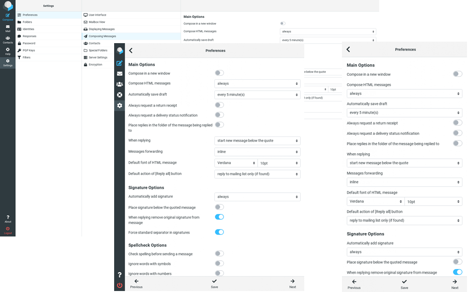Click the Encryption section lock icon
468x292 pixels.
click(85, 65)
